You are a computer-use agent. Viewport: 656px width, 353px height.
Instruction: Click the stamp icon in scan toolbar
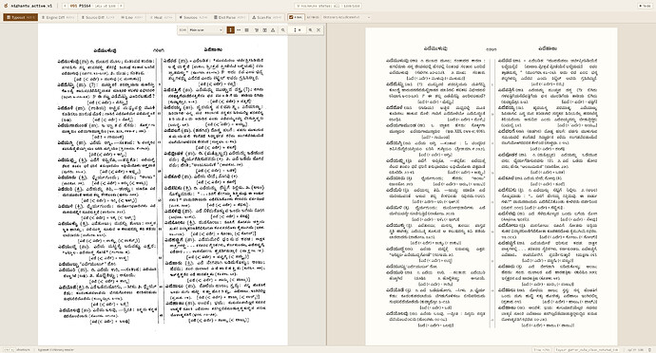point(273,30)
